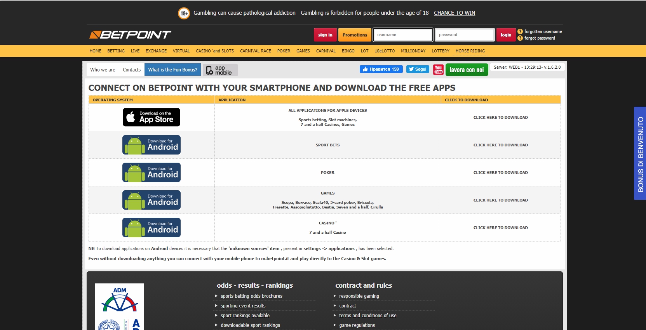Open the Bonus di Benvenuto side tab

640,153
